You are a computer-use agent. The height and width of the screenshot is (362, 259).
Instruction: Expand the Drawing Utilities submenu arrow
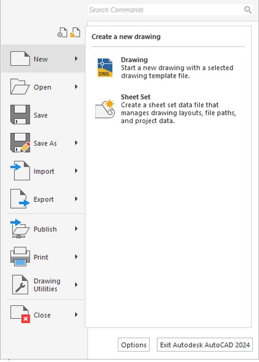tap(76, 284)
